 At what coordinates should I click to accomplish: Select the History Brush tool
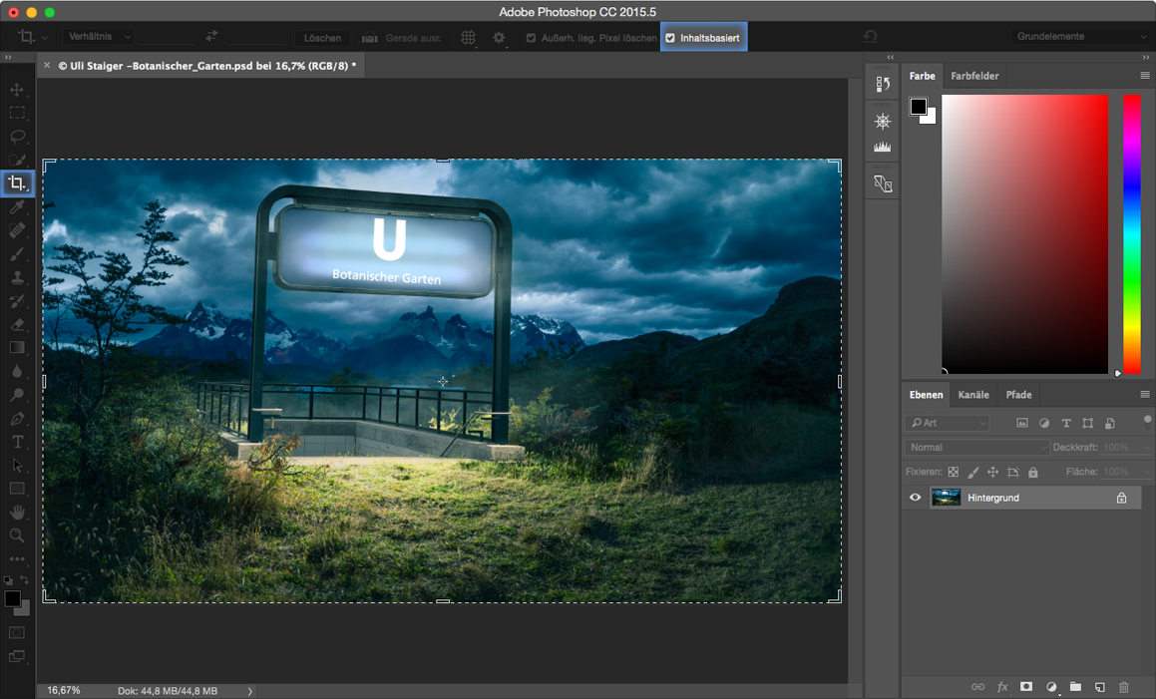[16, 301]
